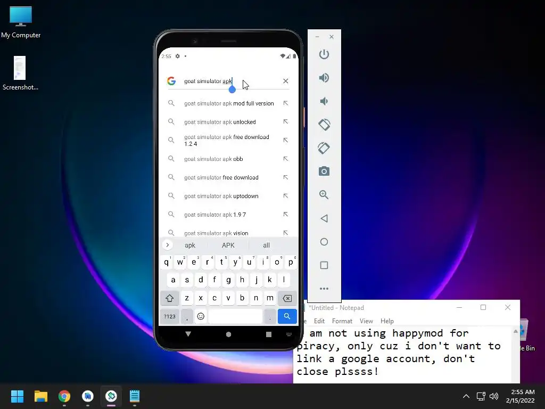The height and width of the screenshot is (409, 545).
Task: Select suggestion 'goat simulator apk vision'
Action: [228, 232]
